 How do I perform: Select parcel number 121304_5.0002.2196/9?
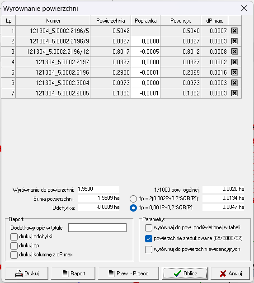click(x=53, y=41)
